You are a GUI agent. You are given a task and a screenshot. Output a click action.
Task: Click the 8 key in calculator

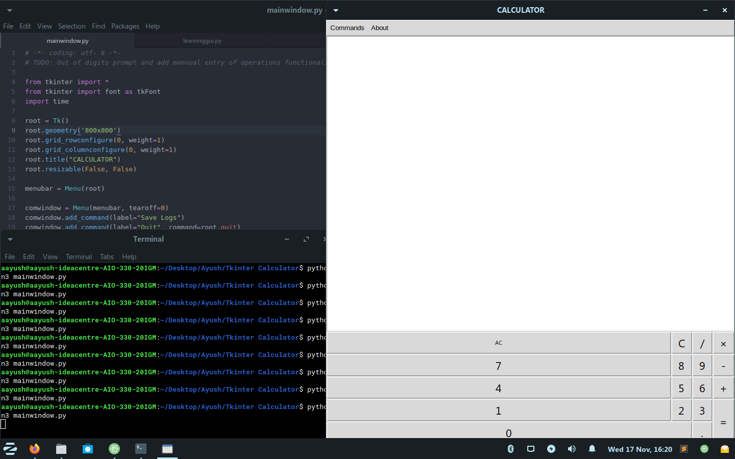coord(681,366)
